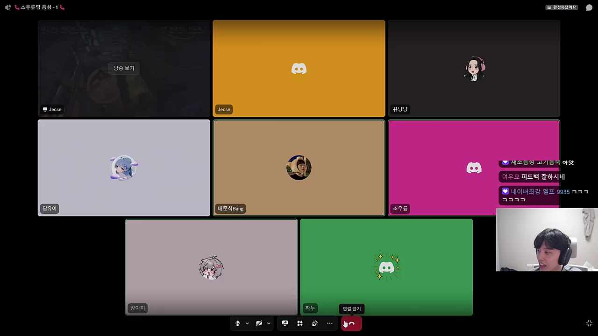This screenshot has height=336, width=598.
Task: Start screen sharing
Action: tap(285, 323)
